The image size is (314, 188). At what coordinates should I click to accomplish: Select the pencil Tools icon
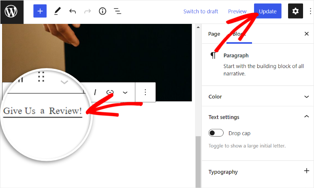pyautogui.click(x=57, y=11)
